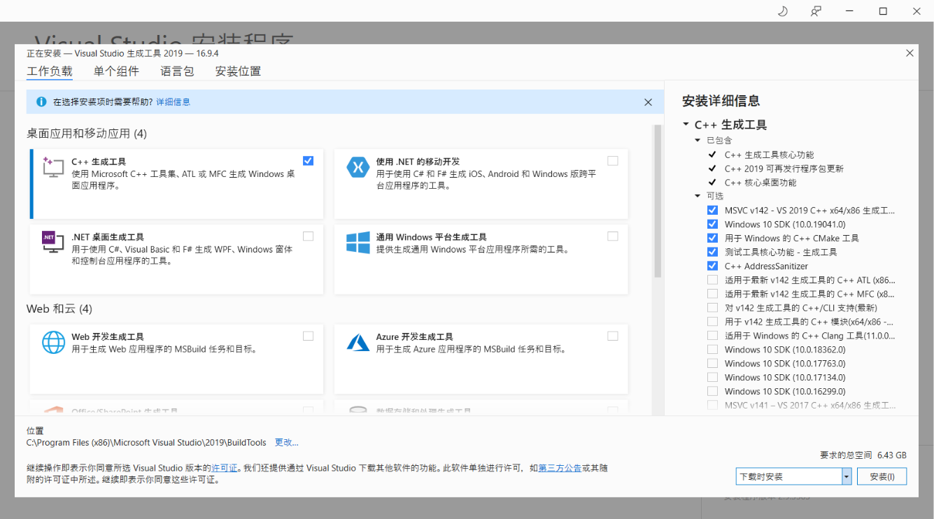
Task: Check Windows 10 SDK (10.0.17763.0)
Action: click(x=712, y=364)
